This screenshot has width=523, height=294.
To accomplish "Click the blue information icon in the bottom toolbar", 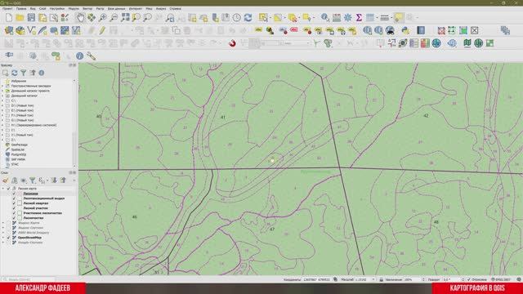I will 79,56.
